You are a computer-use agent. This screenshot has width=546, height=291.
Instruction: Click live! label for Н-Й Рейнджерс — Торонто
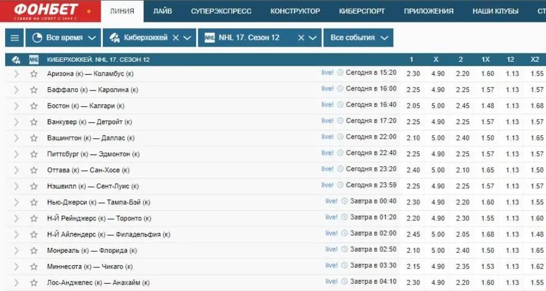pyautogui.click(x=331, y=217)
